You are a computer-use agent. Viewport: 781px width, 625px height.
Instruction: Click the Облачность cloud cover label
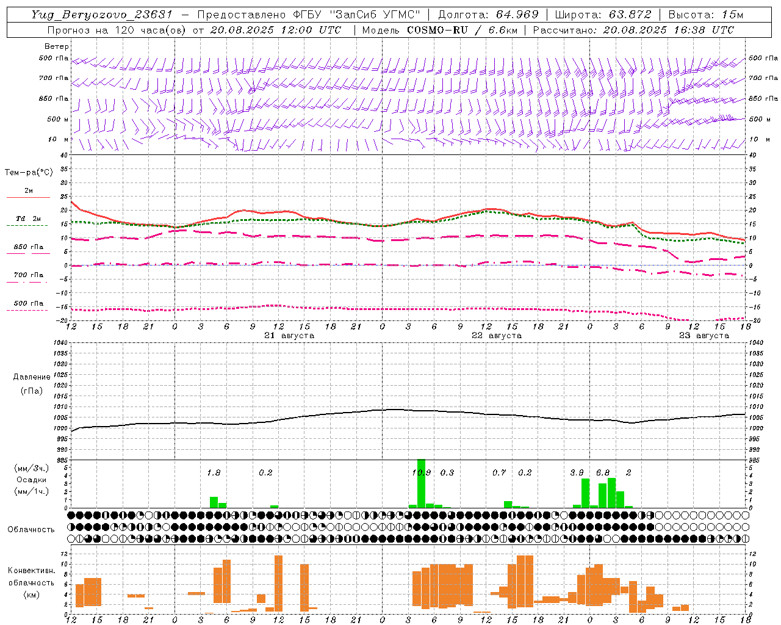[31, 529]
